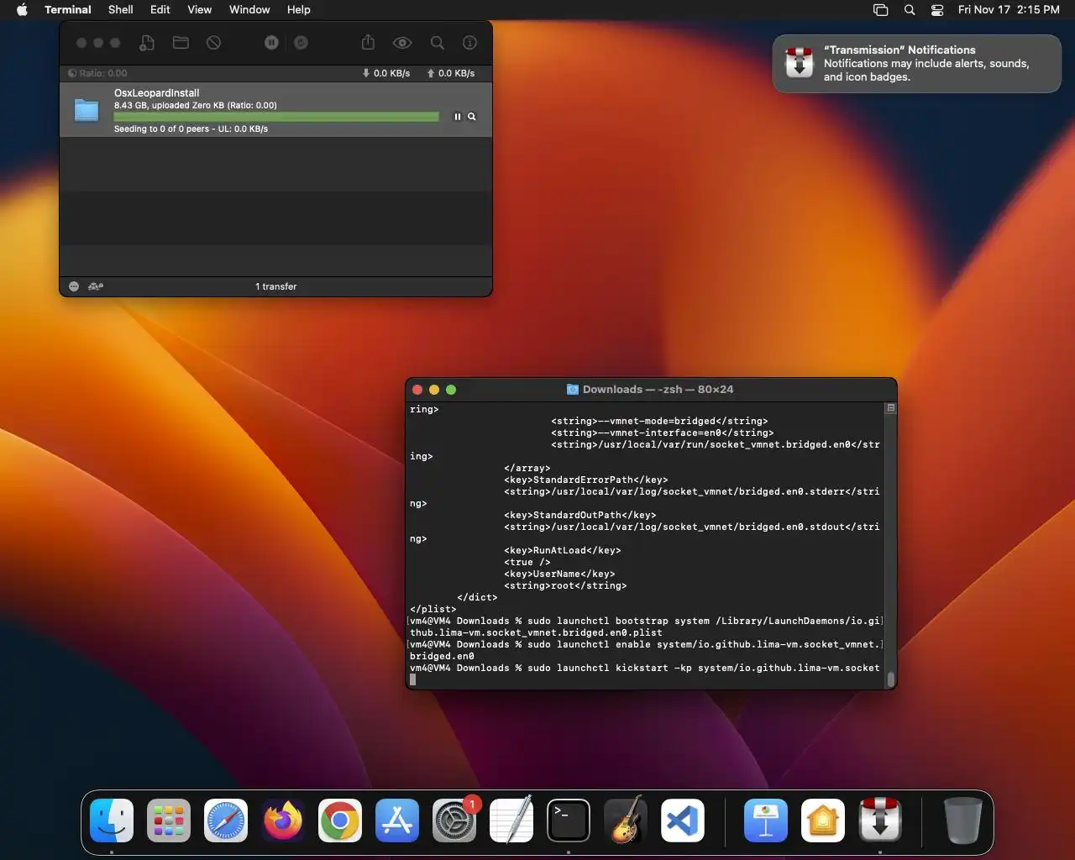Click the Terminal title "Downloads — -zsh — 80×24"
1075x860 pixels.
[x=658, y=390]
